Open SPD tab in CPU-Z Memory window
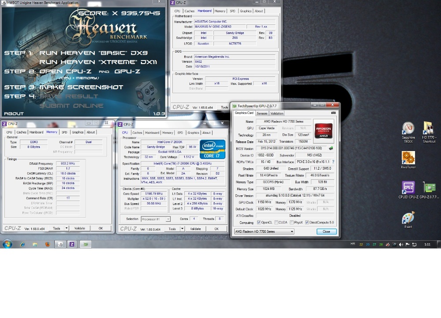Image resolution: width=441 pixels, height=318 pixels. (64, 132)
